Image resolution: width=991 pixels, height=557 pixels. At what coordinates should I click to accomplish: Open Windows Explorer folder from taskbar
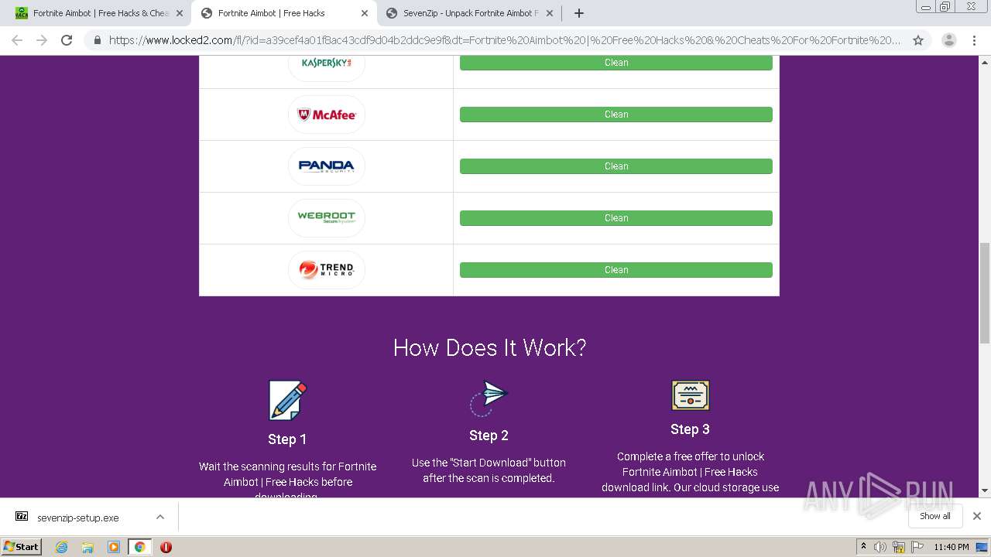[87, 547]
